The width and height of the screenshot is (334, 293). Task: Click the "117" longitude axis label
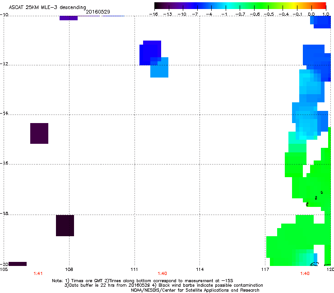tap(265, 270)
